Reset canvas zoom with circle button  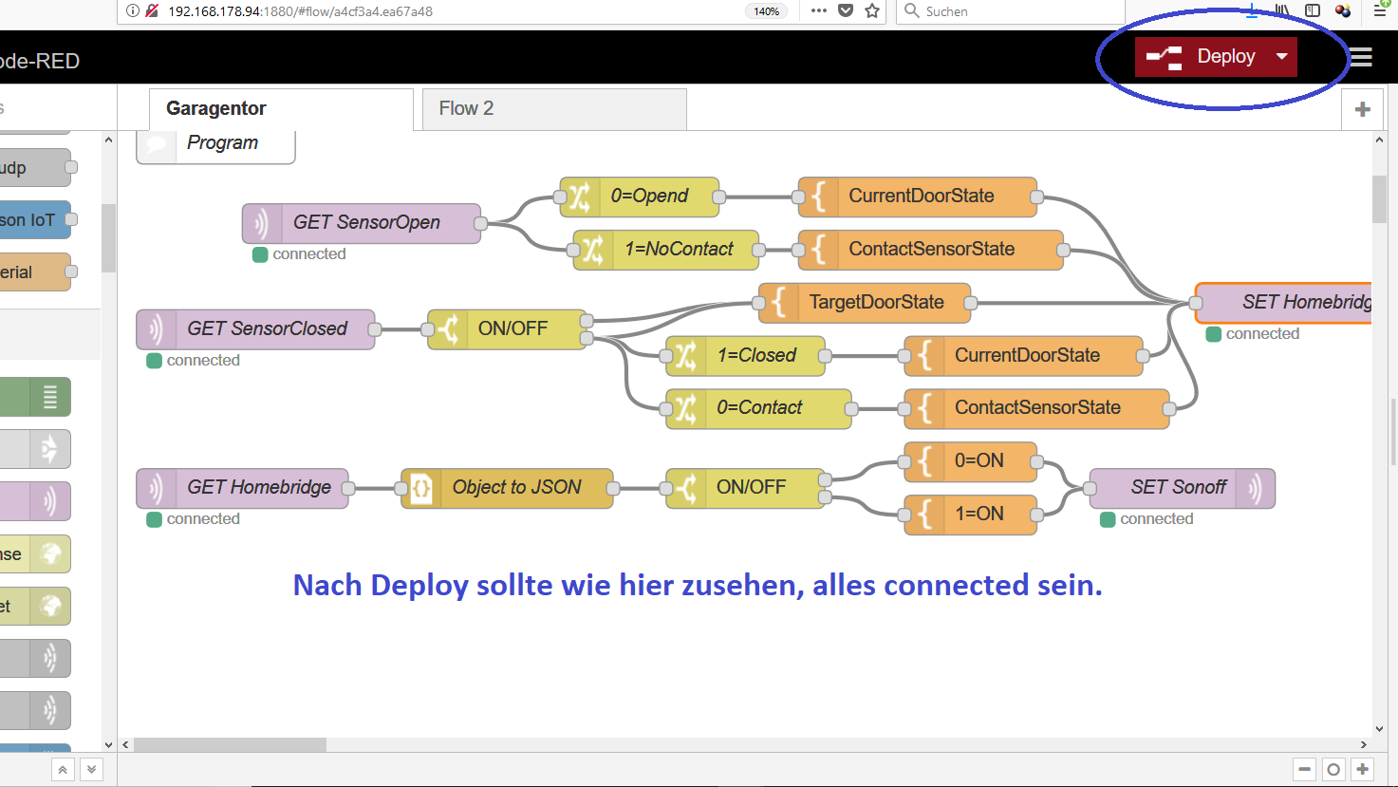(1333, 769)
